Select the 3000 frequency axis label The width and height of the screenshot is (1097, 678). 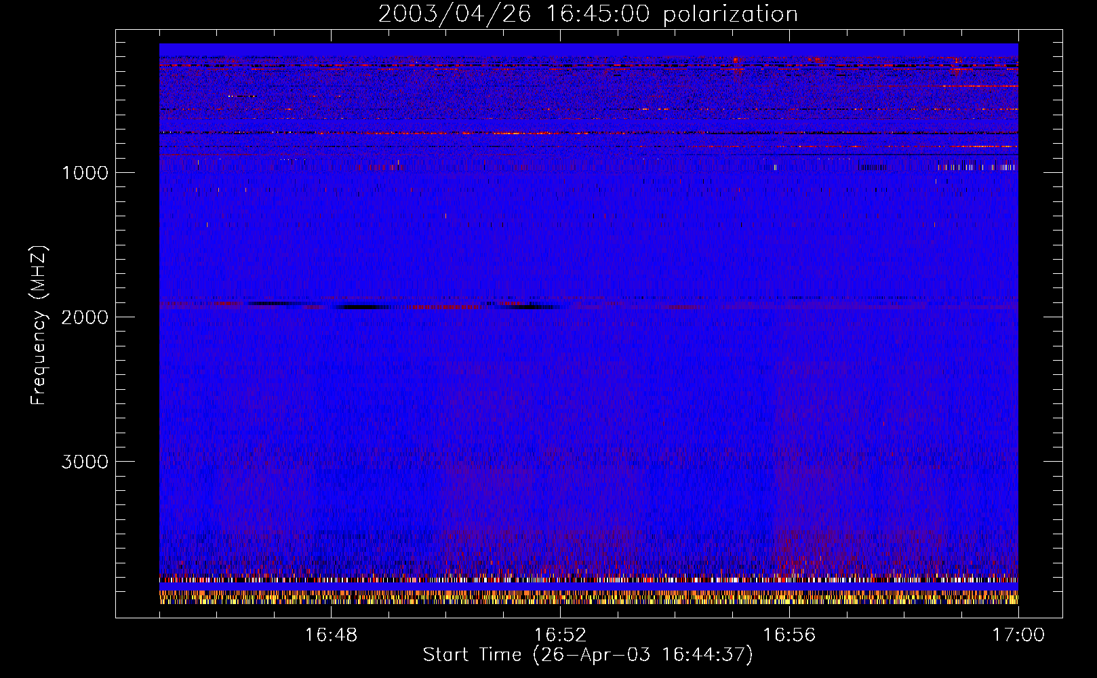85,462
